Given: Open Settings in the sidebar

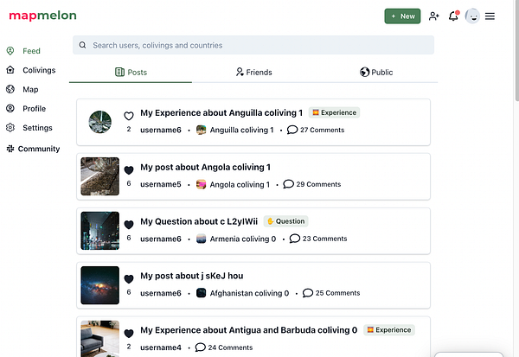Looking at the screenshot, I should point(37,128).
